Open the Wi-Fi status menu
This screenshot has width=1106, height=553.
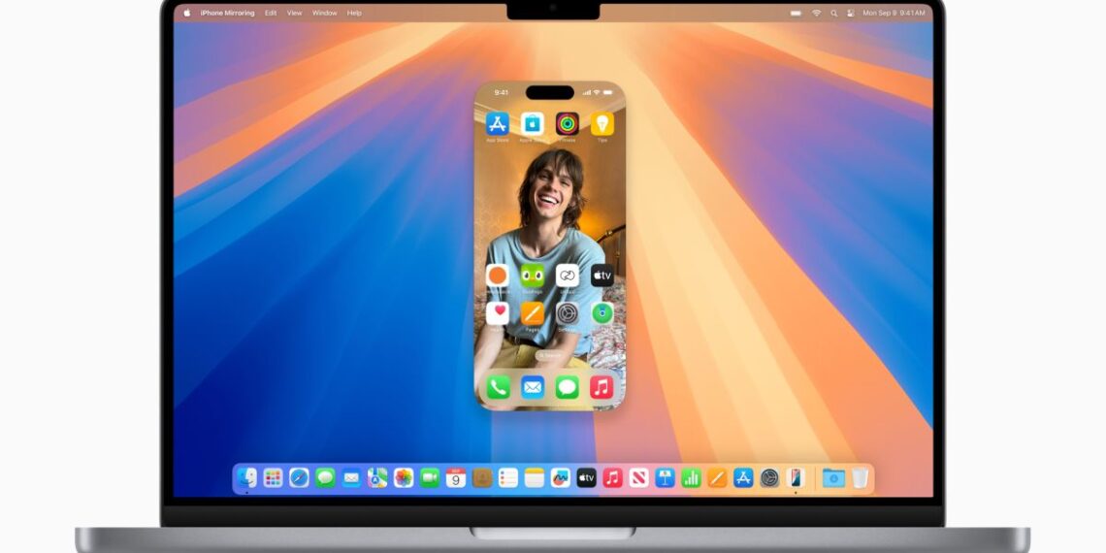(x=816, y=13)
